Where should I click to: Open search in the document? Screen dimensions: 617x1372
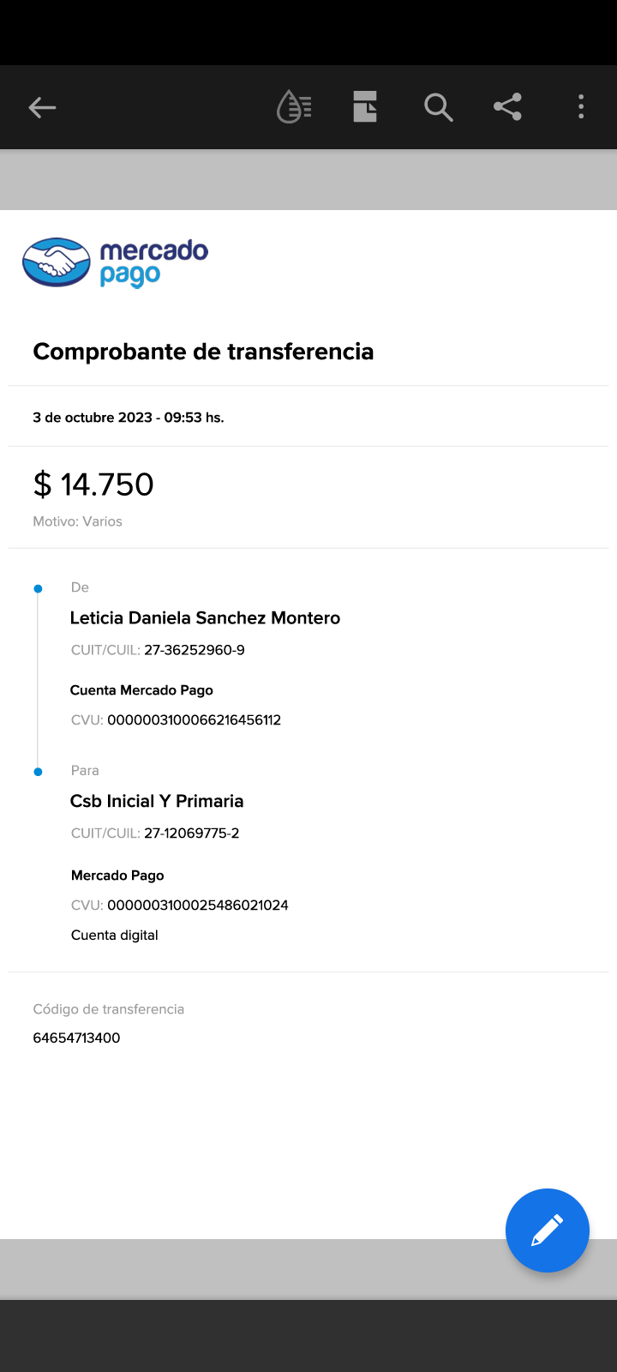click(x=438, y=107)
